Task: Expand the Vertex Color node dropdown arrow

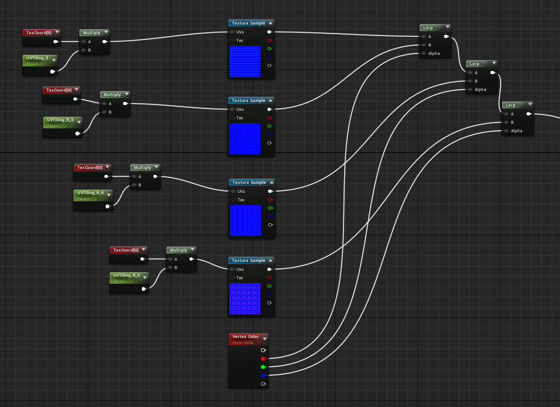Action: [x=265, y=339]
